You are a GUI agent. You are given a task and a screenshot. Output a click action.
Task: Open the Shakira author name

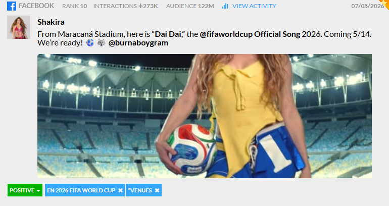51,22
